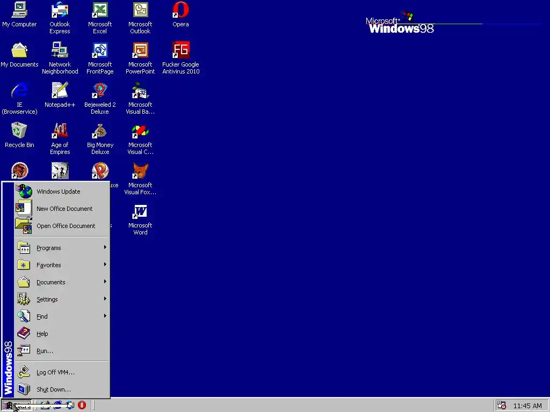This screenshot has height=412, width=550.
Task: Select the grayscale picture shortcut icon
Action: click(x=60, y=171)
